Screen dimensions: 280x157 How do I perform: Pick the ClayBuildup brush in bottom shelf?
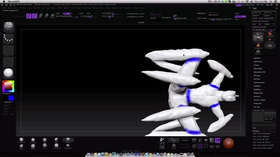(21, 140)
